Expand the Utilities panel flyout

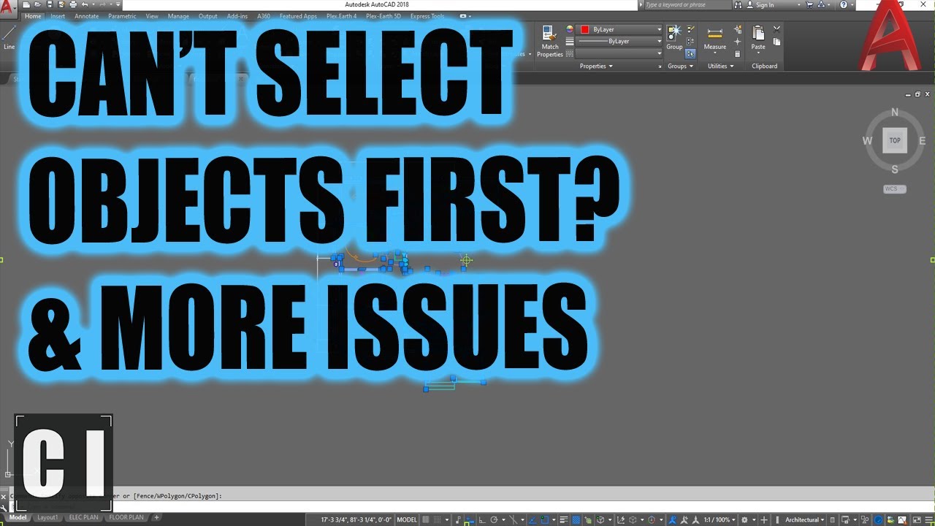[x=720, y=66]
